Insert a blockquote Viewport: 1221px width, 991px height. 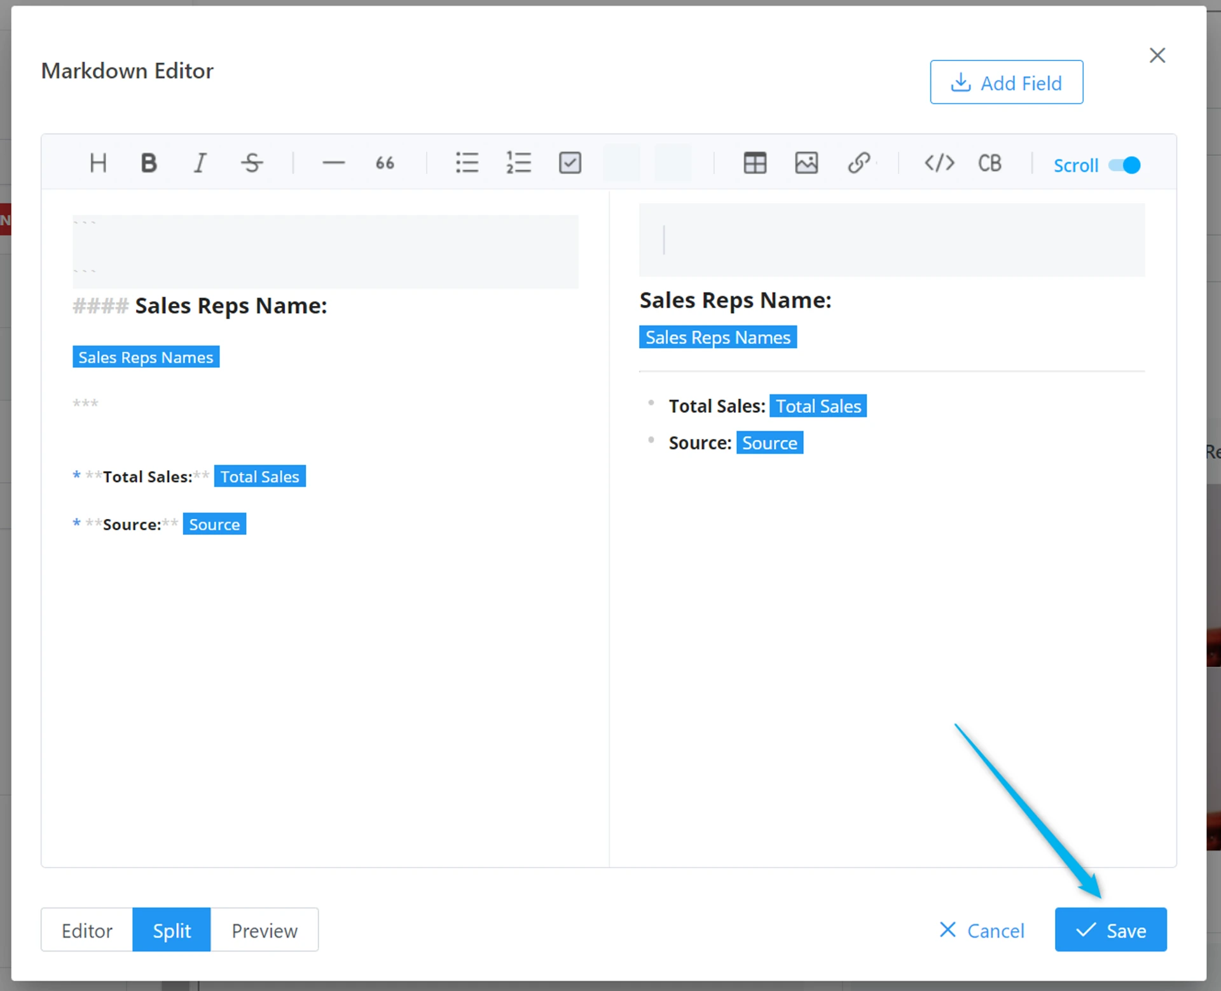tap(385, 163)
